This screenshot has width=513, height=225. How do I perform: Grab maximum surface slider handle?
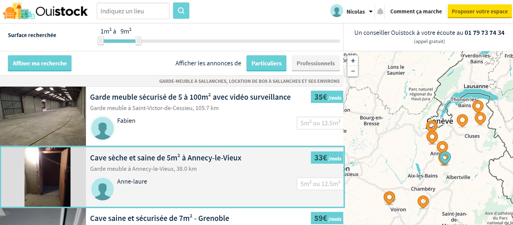[138, 41]
